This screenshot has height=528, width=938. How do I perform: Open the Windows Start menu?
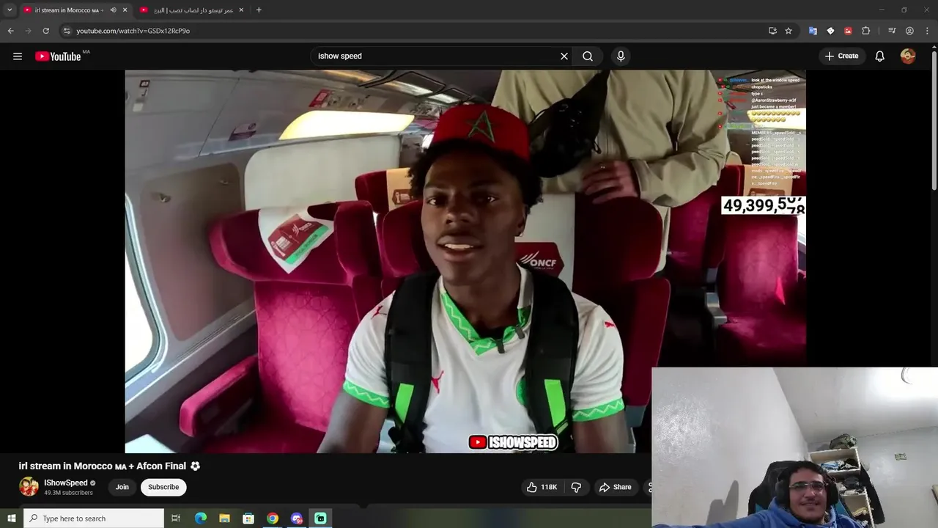pyautogui.click(x=11, y=518)
